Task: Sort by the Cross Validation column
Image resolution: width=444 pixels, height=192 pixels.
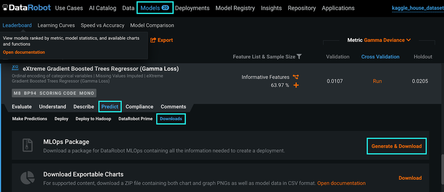Action: [380, 57]
